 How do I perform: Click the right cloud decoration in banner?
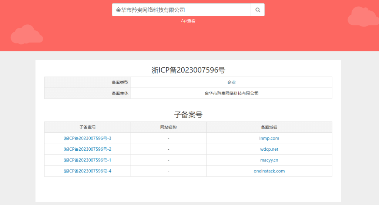(363, 17)
